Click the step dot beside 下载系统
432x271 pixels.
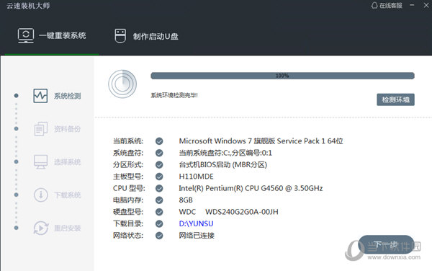pos(17,195)
